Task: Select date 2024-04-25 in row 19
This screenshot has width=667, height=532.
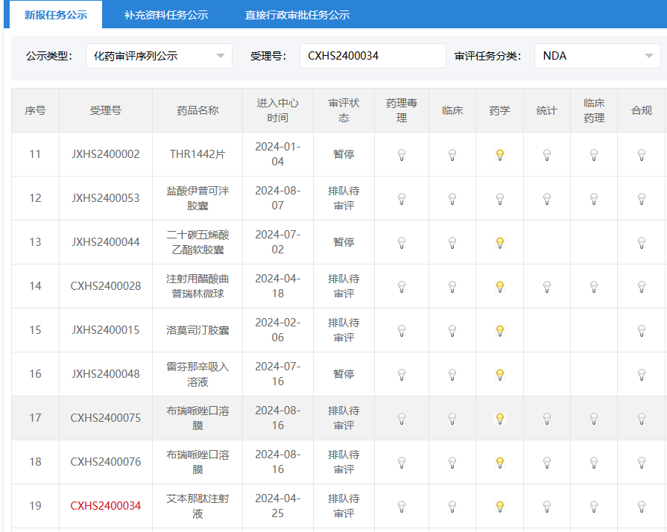Action: pos(278,506)
